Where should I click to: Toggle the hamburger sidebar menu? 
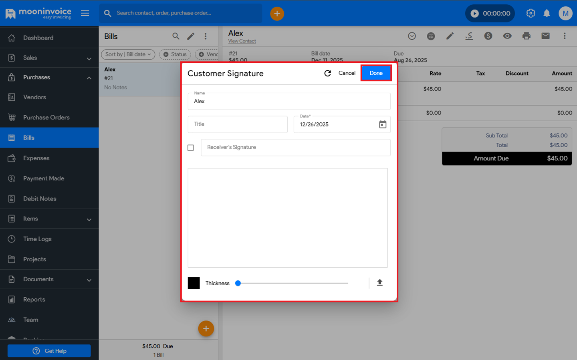coord(85,13)
